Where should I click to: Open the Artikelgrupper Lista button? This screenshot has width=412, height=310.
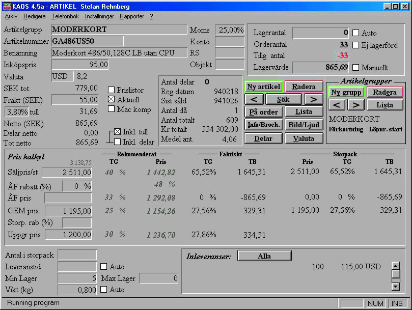(384, 105)
